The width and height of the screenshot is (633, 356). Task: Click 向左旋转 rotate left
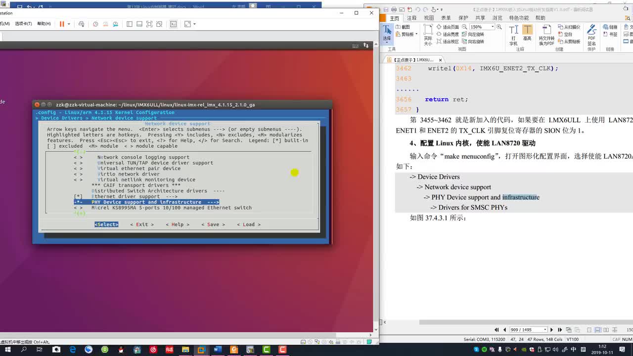pos(473,35)
